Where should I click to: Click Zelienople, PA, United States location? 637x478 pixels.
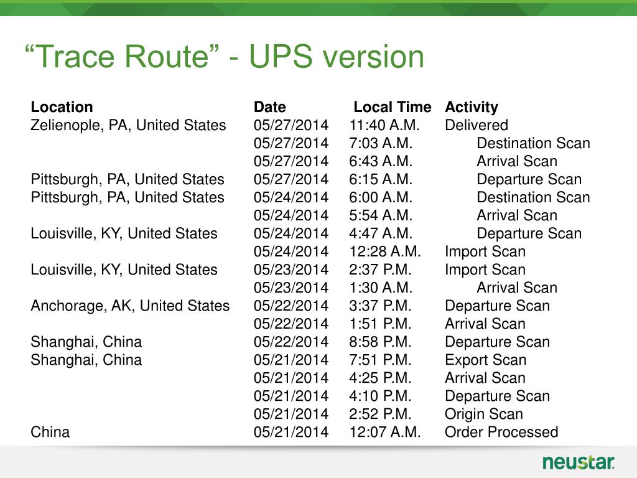[x=128, y=125]
